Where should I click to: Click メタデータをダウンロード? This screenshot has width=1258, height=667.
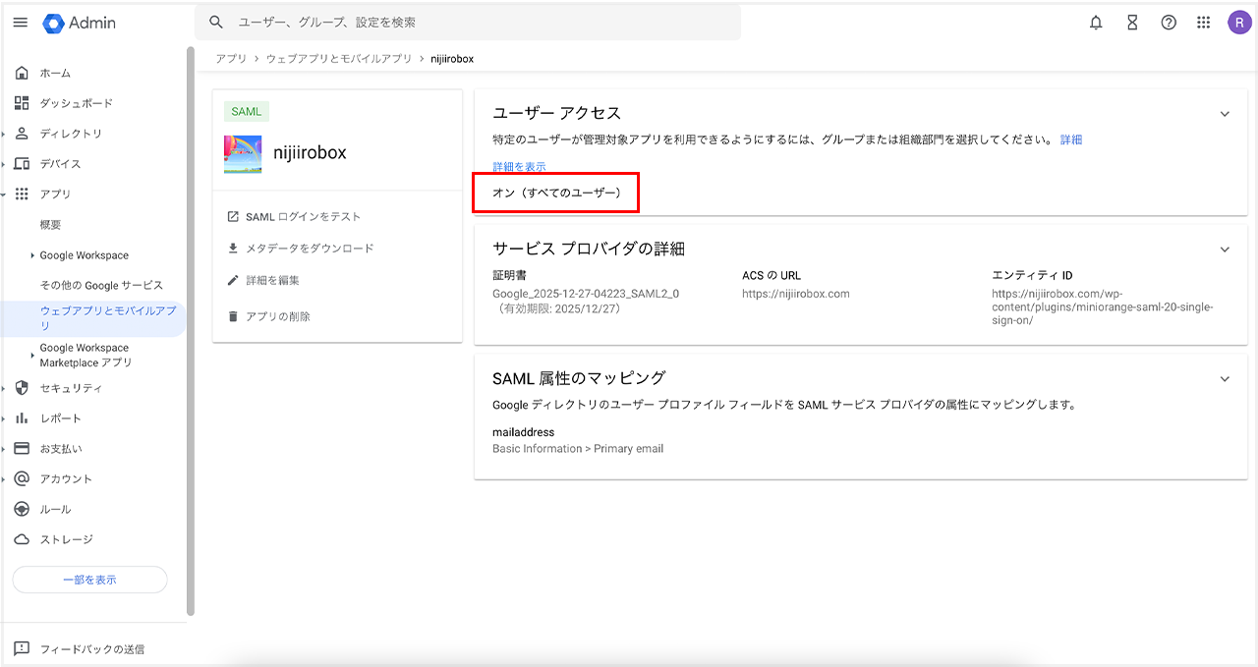click(309, 249)
